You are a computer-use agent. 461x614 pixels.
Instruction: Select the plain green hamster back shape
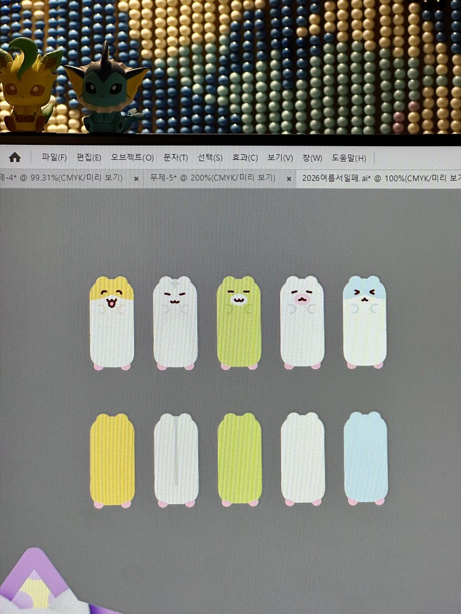coord(240,460)
